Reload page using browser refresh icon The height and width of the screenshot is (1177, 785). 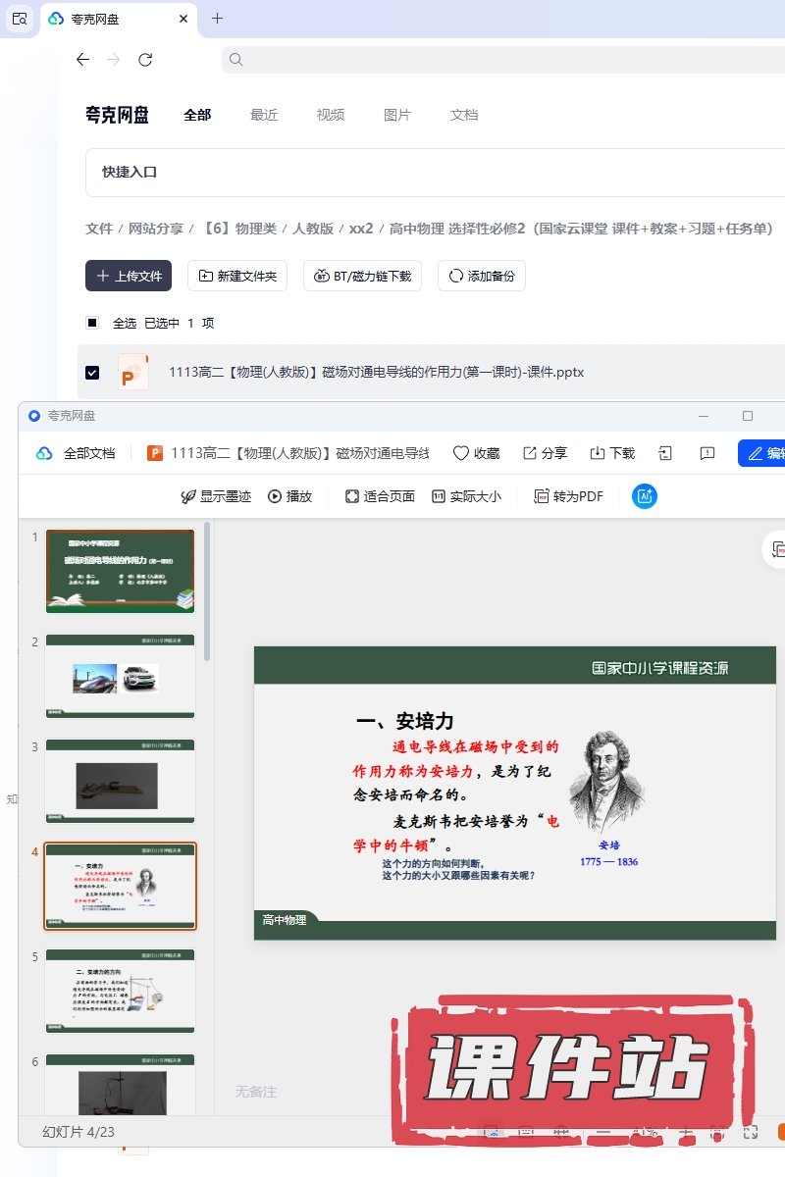pos(145,60)
